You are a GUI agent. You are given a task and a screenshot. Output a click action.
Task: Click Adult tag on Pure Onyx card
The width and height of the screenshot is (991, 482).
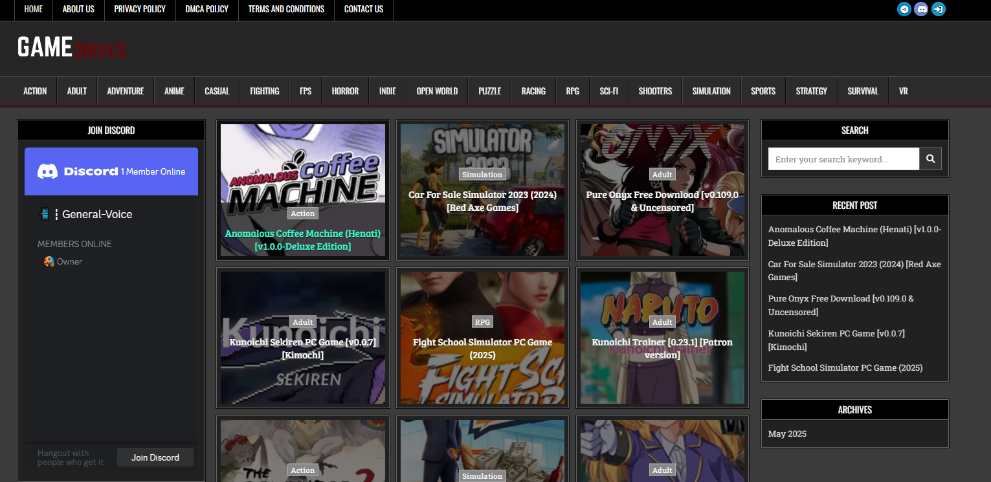coord(662,175)
